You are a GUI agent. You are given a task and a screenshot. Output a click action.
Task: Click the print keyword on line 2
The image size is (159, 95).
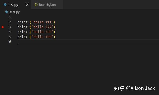22,22
